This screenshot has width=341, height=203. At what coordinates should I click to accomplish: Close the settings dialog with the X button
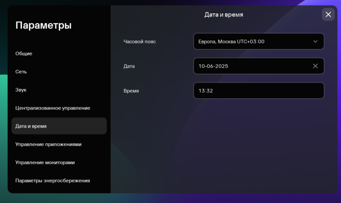coord(328,14)
